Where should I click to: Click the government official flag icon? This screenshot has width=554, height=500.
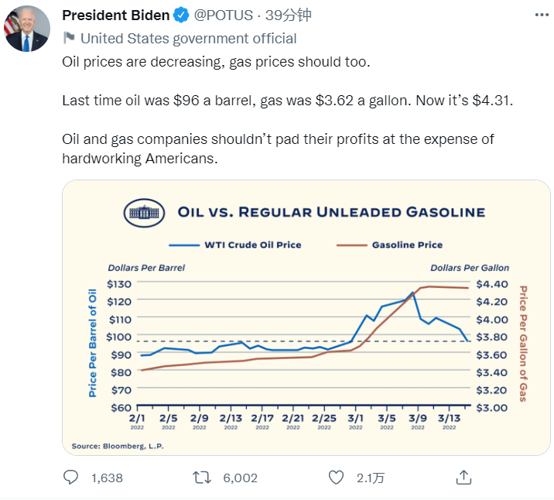coord(69,38)
